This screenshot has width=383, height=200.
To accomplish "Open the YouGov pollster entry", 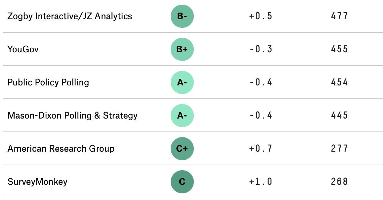I will (23, 49).
